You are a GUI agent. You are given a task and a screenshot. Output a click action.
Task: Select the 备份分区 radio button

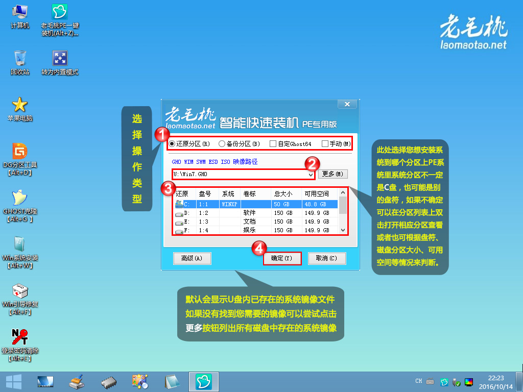(221, 143)
